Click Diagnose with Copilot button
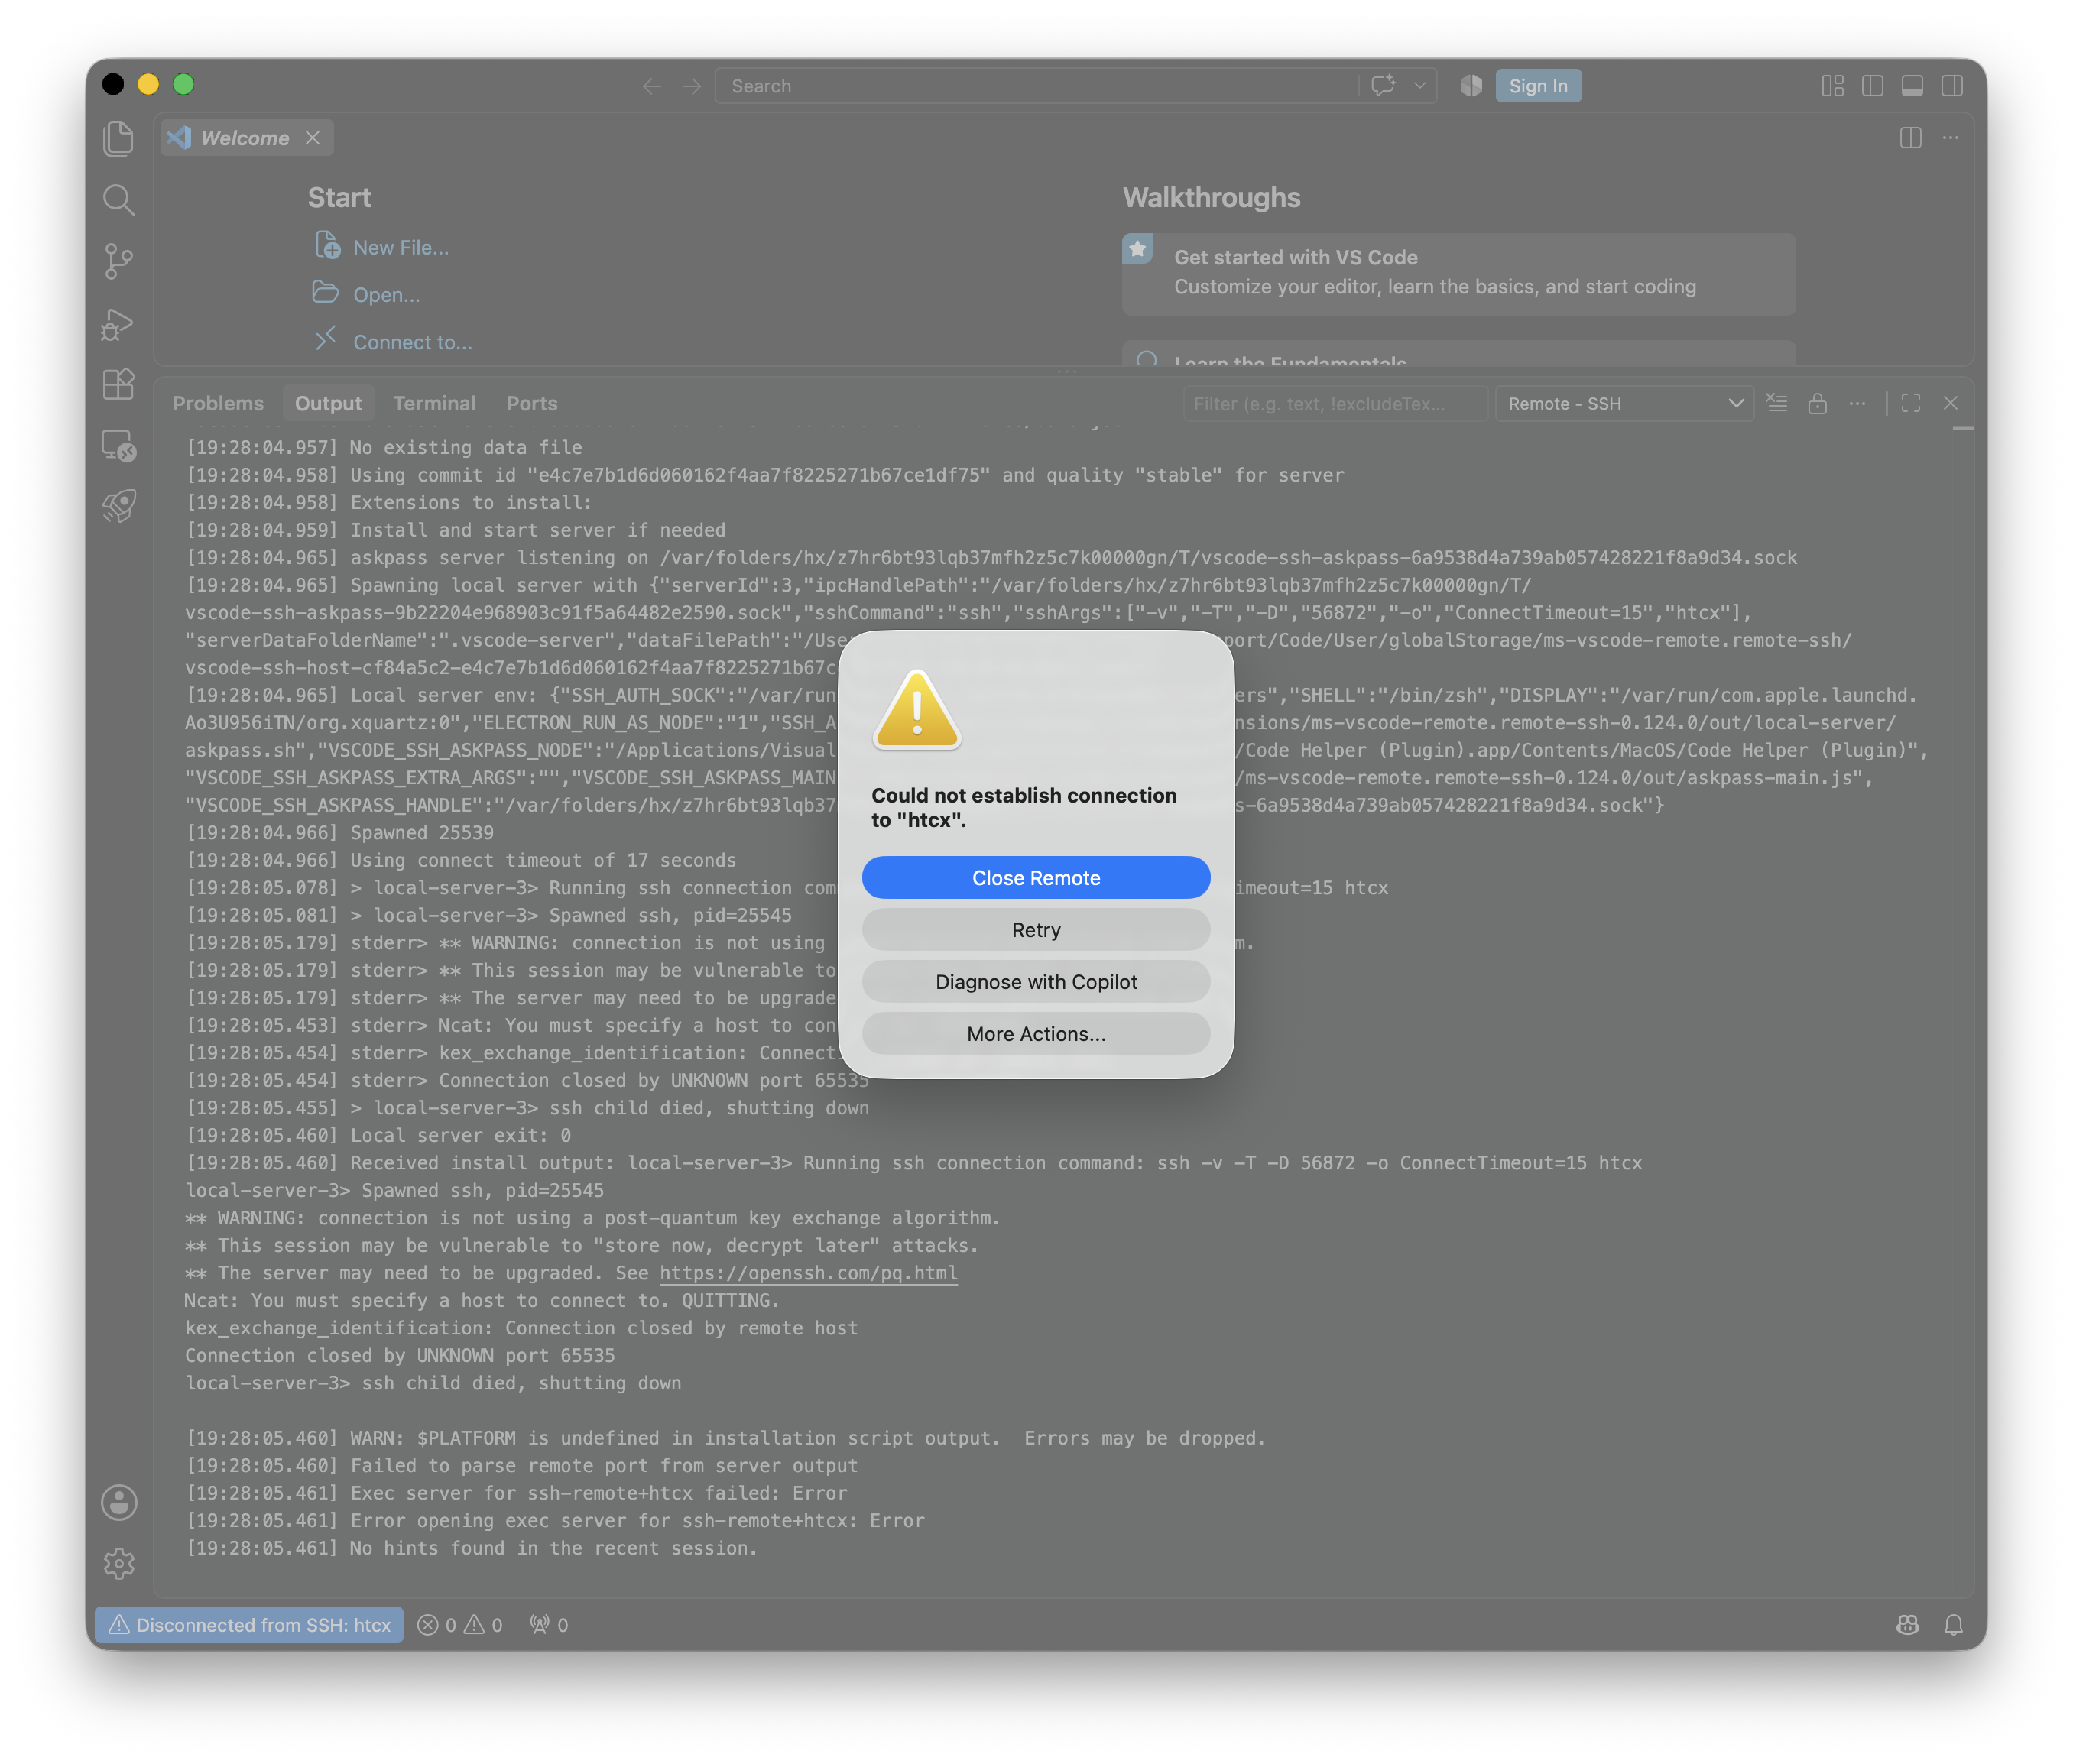Viewport: 2073px width, 1764px height. [1036, 982]
